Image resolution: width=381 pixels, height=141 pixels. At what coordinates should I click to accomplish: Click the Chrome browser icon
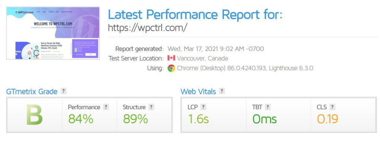pyautogui.click(x=171, y=68)
